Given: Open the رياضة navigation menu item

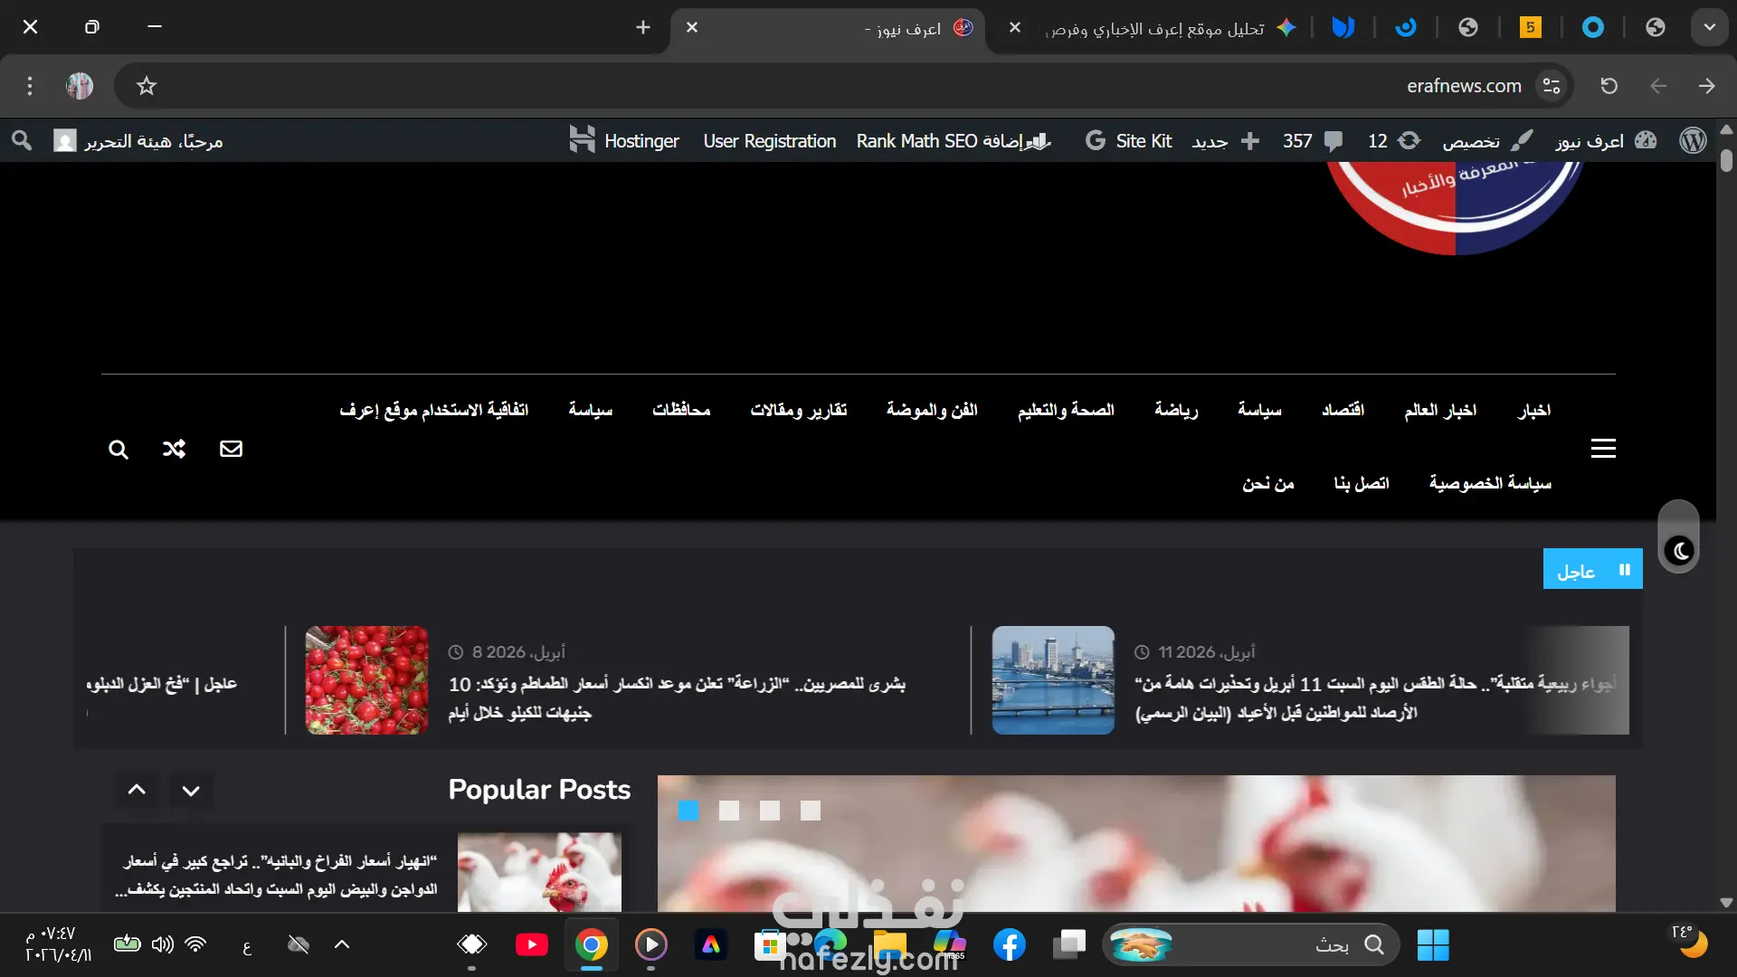Looking at the screenshot, I should pyautogui.click(x=1175, y=410).
